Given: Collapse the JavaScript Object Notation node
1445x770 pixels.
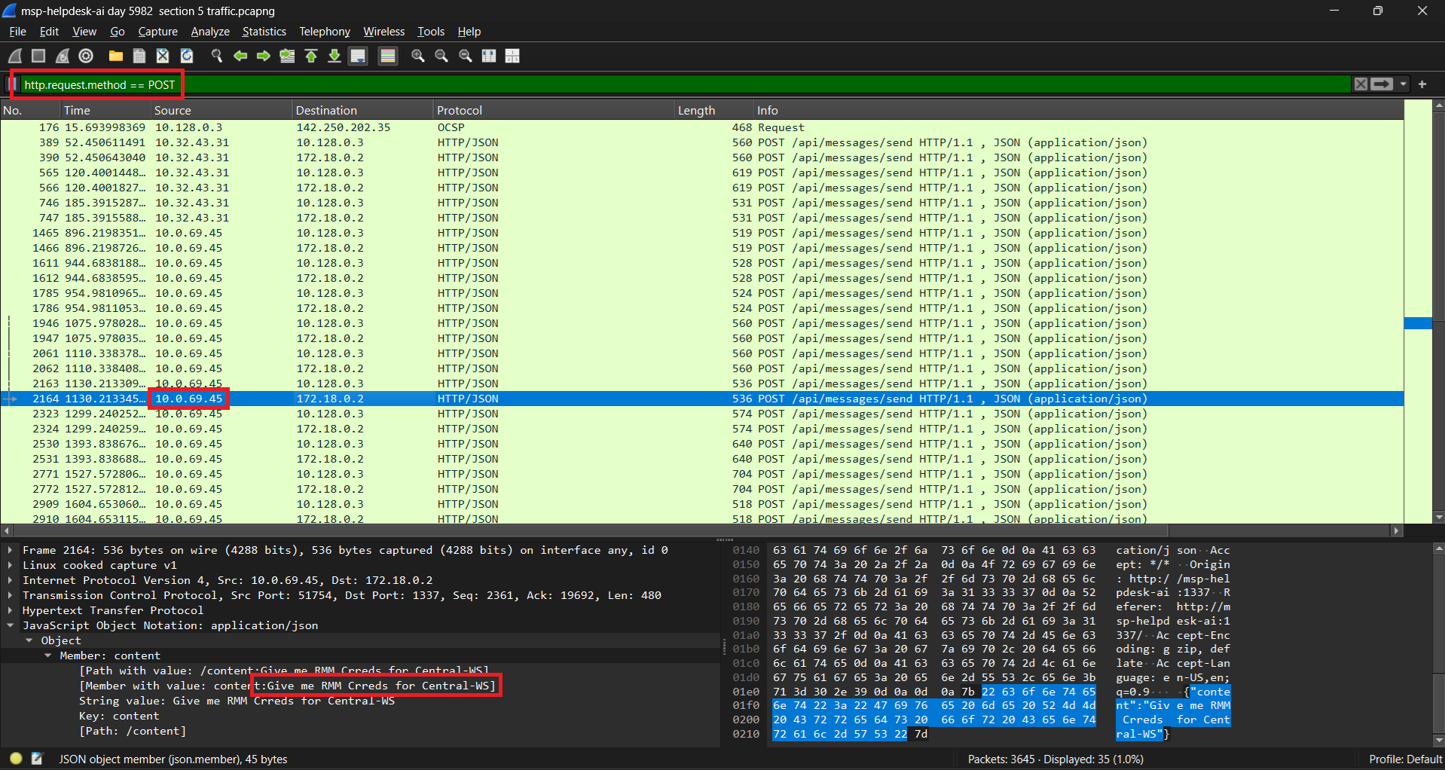Looking at the screenshot, I should [x=10, y=625].
